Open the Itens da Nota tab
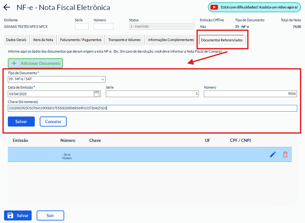 pos(43,40)
